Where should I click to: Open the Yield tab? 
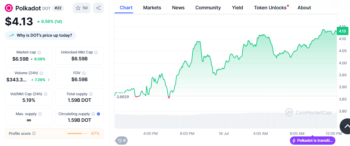click(238, 8)
